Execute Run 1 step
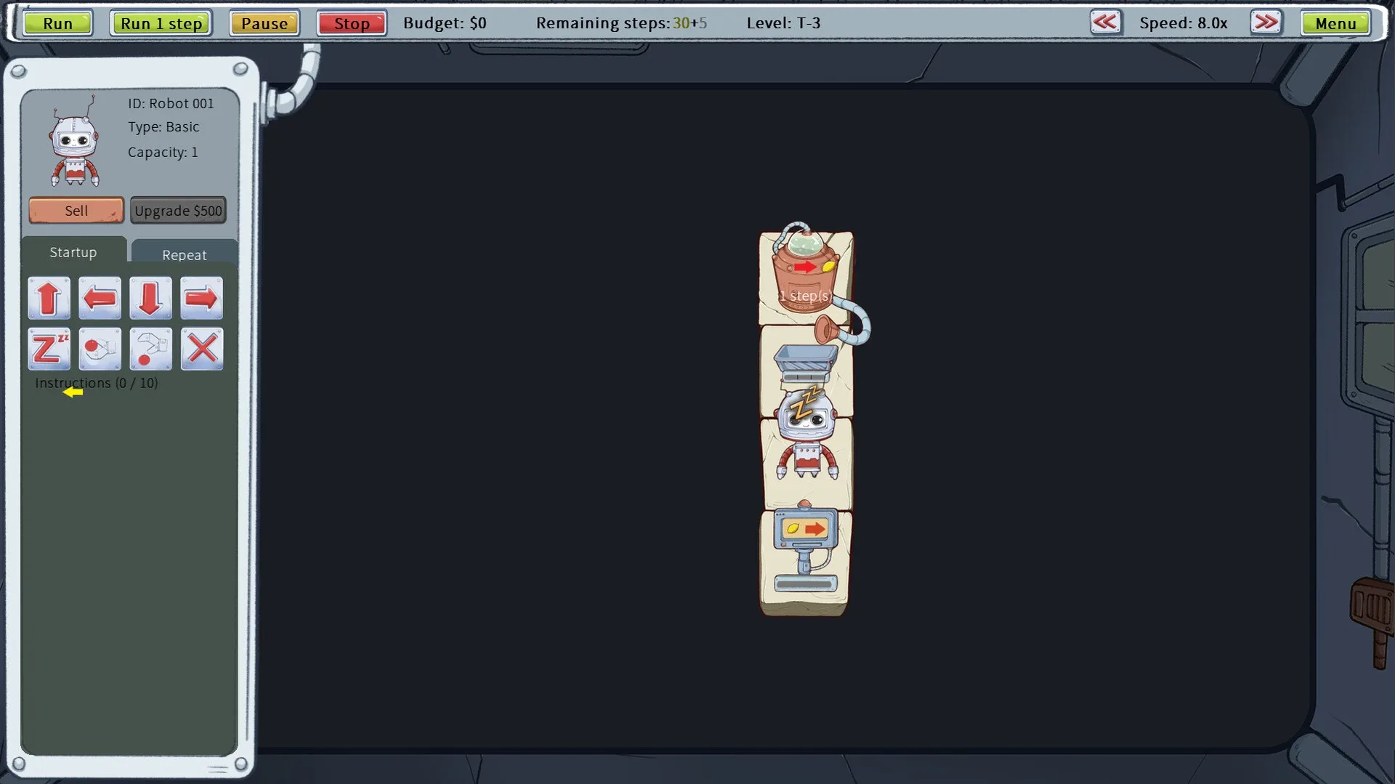This screenshot has height=784, width=1395. [161, 23]
